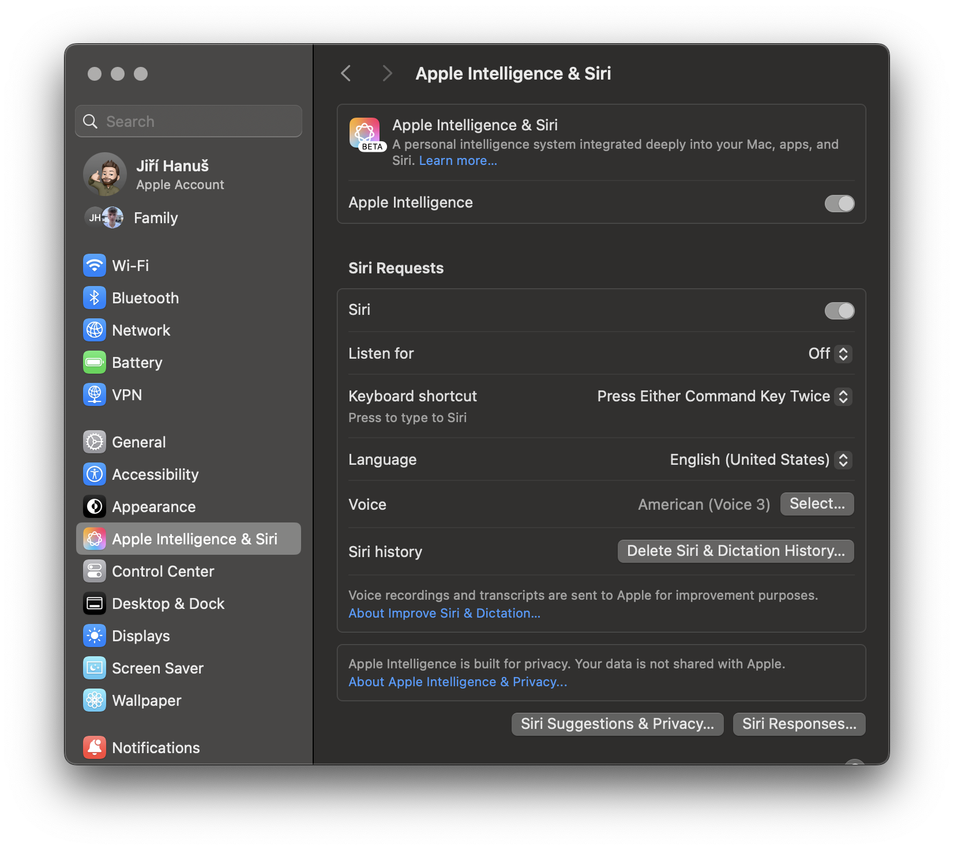Open About Improve Siri & Dictation link
The height and width of the screenshot is (850, 954).
pos(444,613)
